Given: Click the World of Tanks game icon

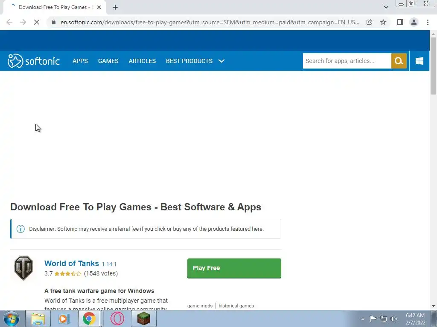Looking at the screenshot, I should coord(23,268).
